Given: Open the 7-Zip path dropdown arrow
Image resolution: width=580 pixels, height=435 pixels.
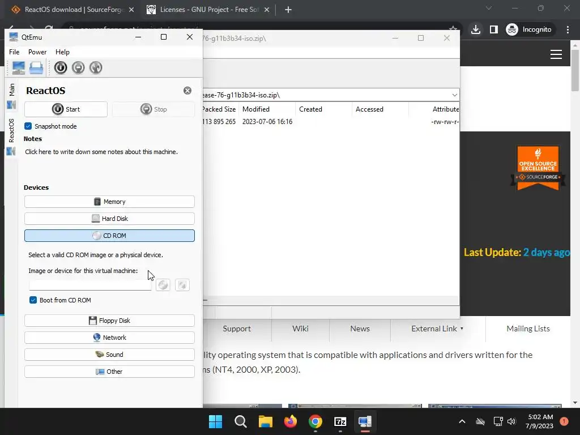Looking at the screenshot, I should click(455, 95).
